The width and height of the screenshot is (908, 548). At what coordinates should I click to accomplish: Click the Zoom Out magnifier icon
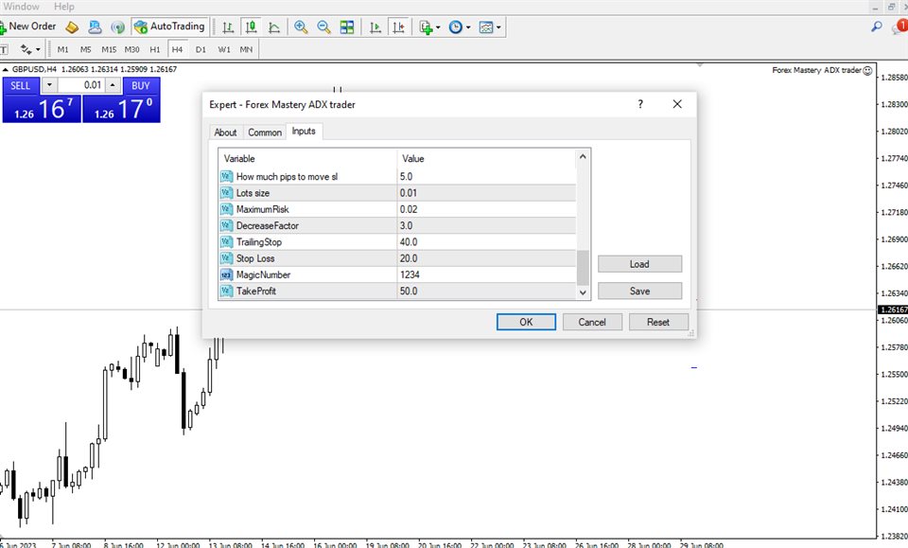[x=324, y=27]
